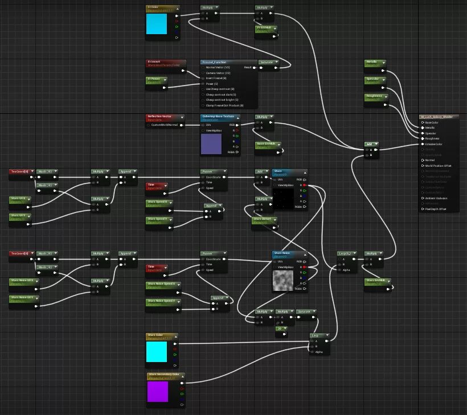Collapse the Cubemap Base Texture preview arrow
The height and width of the screenshot is (415, 467).
237,118
